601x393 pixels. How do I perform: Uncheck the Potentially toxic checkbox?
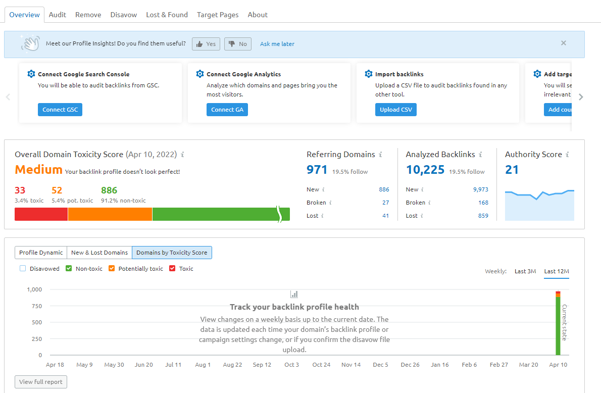(x=112, y=268)
